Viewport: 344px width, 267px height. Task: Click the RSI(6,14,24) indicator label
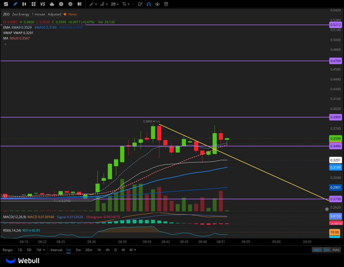12,230
